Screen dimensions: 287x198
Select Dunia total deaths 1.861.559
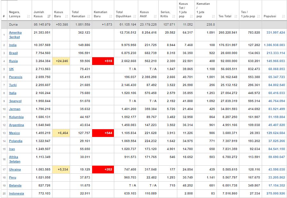point(83,25)
